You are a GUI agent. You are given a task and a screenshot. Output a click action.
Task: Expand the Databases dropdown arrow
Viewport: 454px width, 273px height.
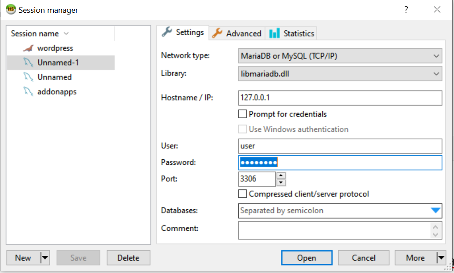[x=435, y=211]
